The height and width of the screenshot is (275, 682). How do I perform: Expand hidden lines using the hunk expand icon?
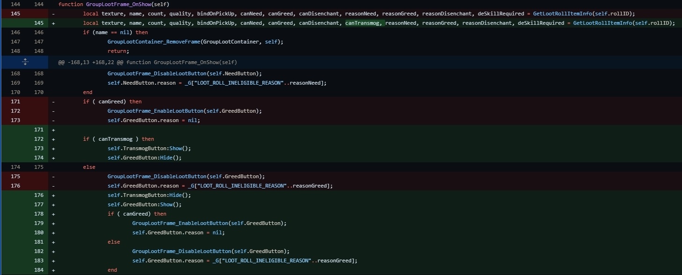pyautogui.click(x=25, y=62)
